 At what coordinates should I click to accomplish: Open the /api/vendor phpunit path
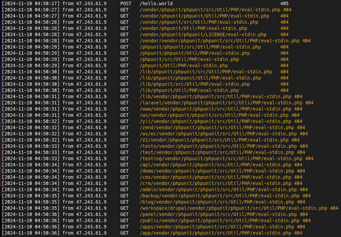pyautogui.click(x=215, y=165)
